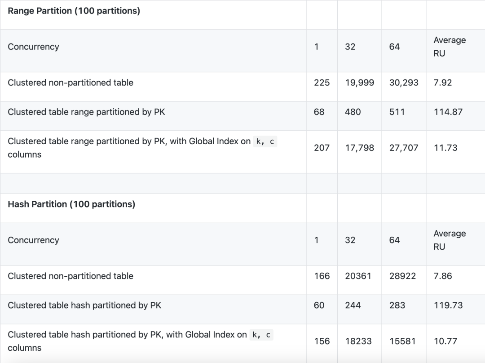Click the 18233 value cell
Image resolution: width=485 pixels, height=363 pixels.
pyautogui.click(x=358, y=341)
